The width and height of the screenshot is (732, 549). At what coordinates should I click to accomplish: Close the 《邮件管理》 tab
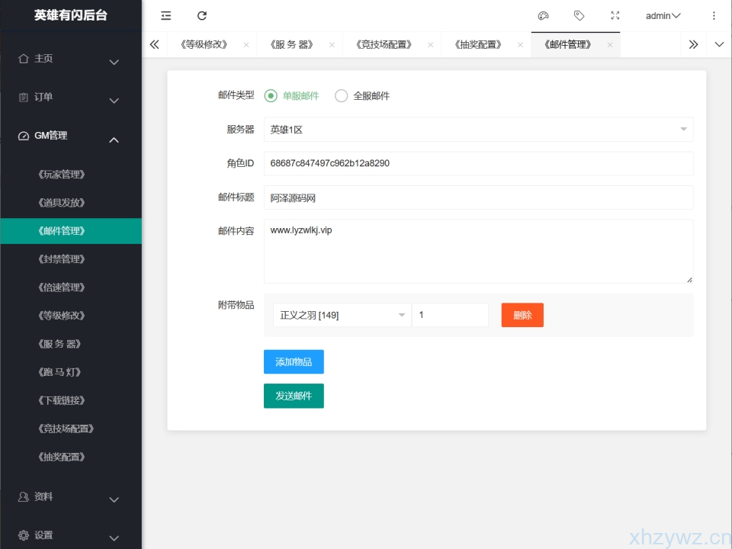point(610,45)
